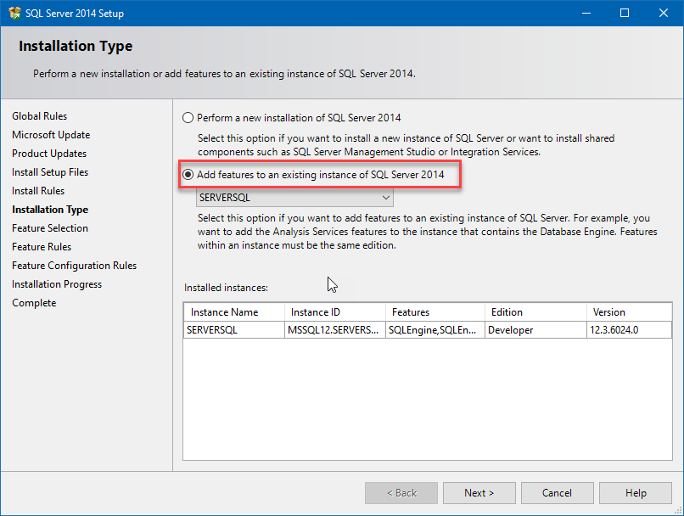Click the Back button
The height and width of the screenshot is (516, 684).
[401, 492]
